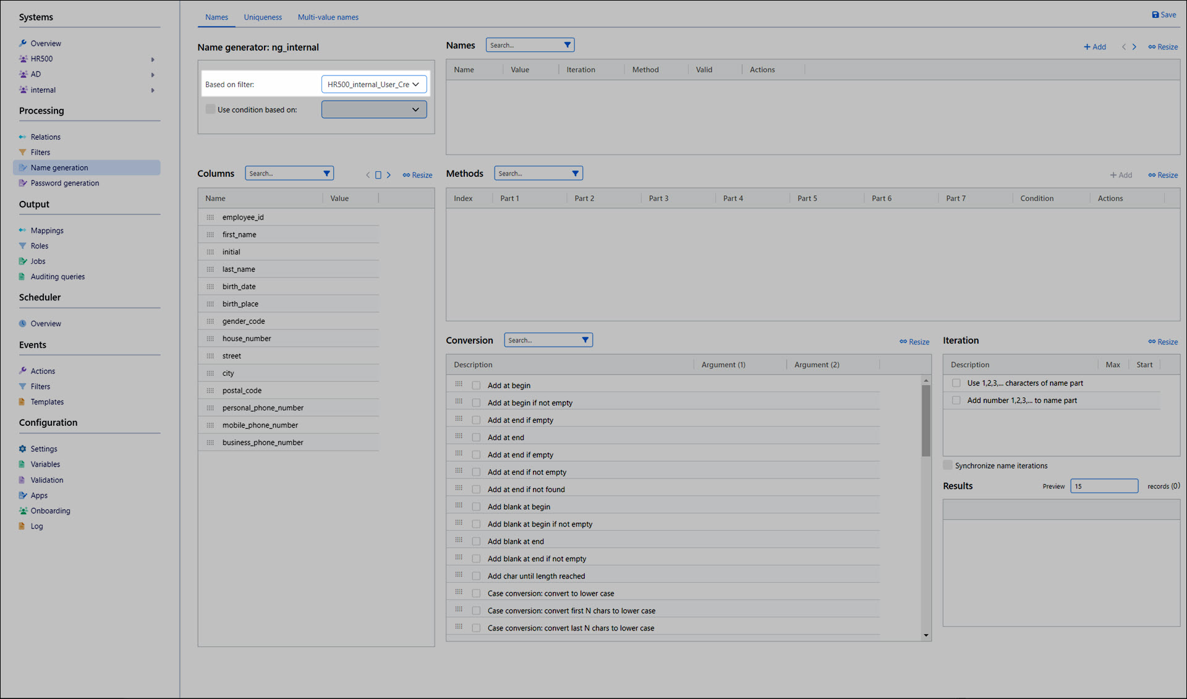Click the Names panel next arrow icon
Viewport: 1187px width, 699px height.
[1134, 47]
